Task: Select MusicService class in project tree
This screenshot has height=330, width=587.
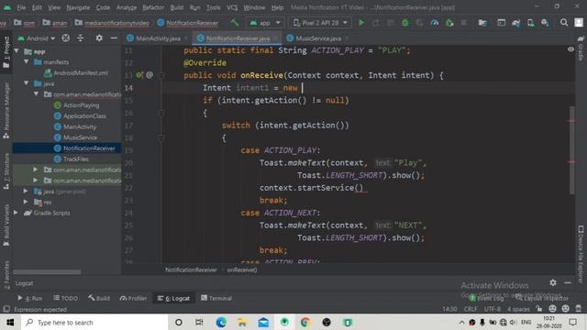Action: point(80,137)
